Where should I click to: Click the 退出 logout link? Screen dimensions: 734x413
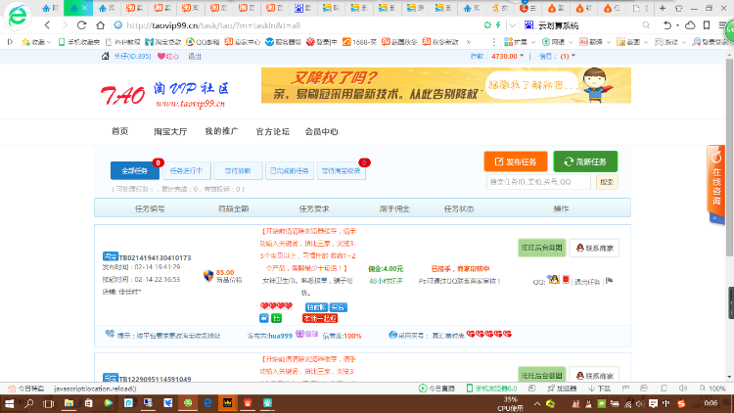tap(195, 56)
